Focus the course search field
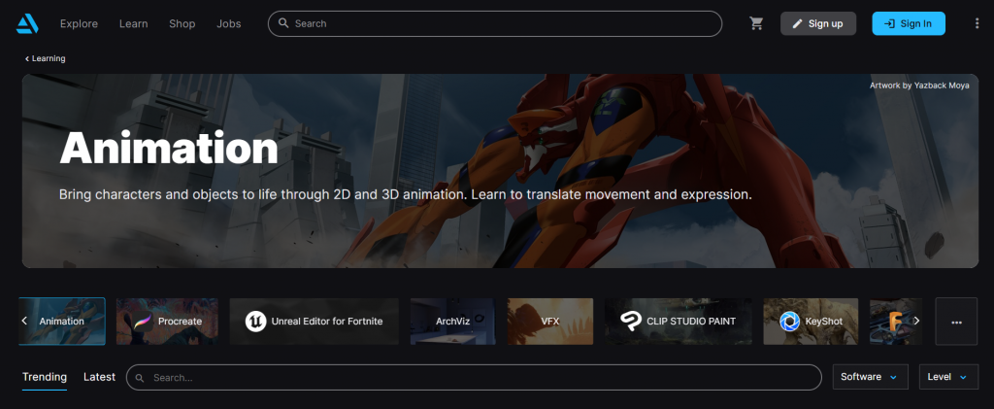 click(x=474, y=377)
